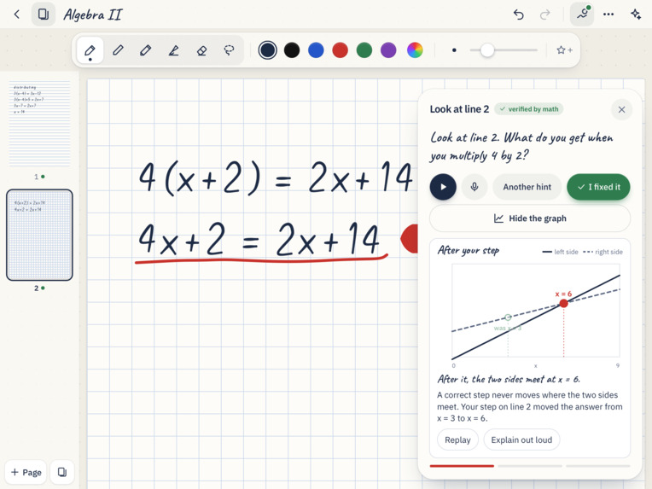
Task: Select the fountain pen tool
Action: click(90, 50)
